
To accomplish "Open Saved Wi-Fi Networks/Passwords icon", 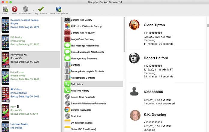I will [67, 103].
